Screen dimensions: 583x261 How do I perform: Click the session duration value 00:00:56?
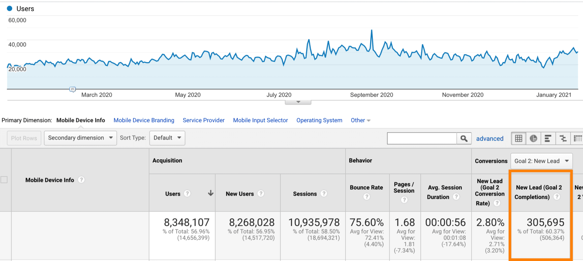(x=445, y=222)
